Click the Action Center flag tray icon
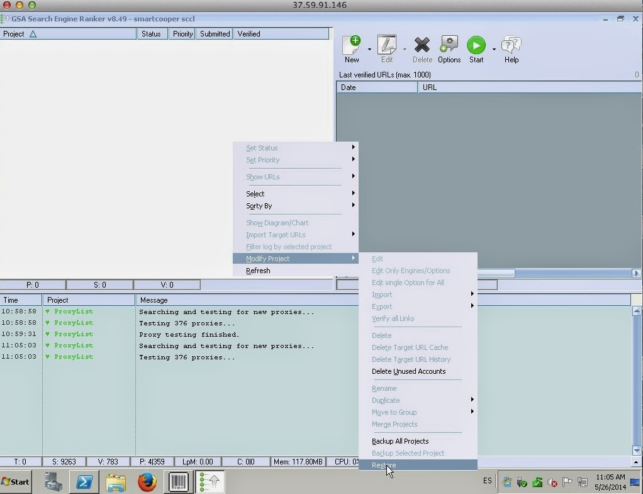This screenshot has width=643, height=494. [x=568, y=481]
